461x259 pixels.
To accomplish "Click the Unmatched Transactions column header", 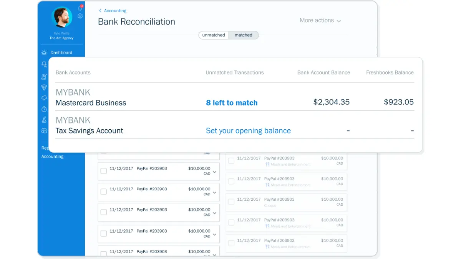I will (235, 73).
